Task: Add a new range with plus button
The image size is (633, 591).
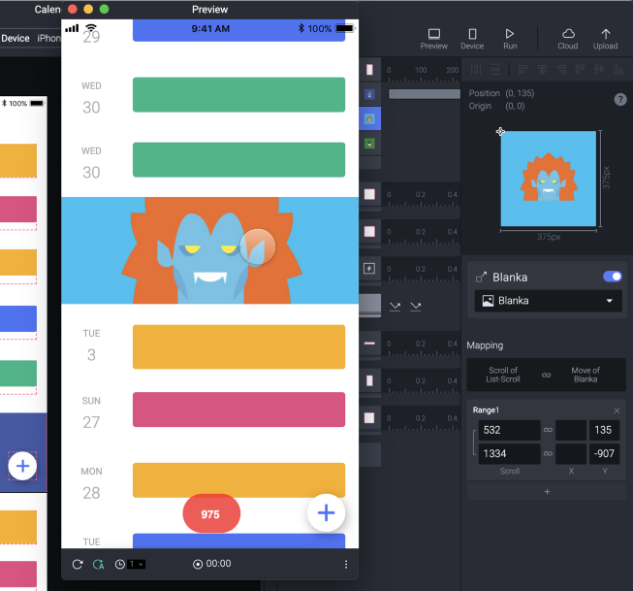Action: (547, 492)
